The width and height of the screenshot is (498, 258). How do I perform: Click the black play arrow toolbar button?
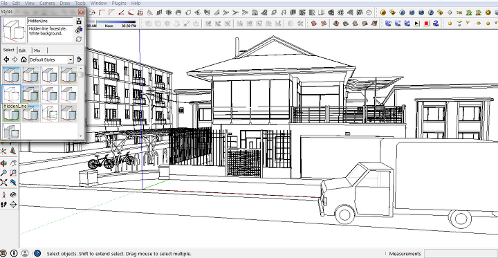417,24
